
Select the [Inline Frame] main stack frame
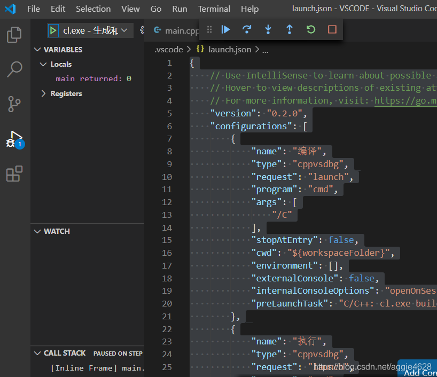pos(98,368)
